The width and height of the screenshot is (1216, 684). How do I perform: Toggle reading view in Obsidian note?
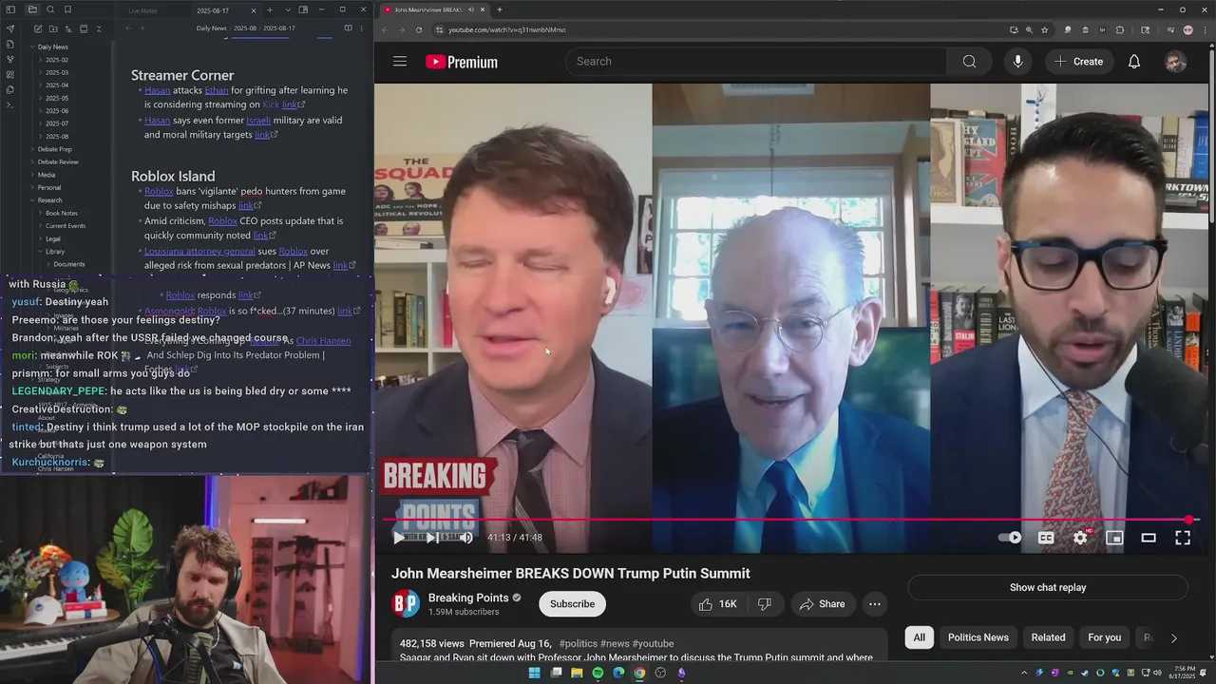348,28
